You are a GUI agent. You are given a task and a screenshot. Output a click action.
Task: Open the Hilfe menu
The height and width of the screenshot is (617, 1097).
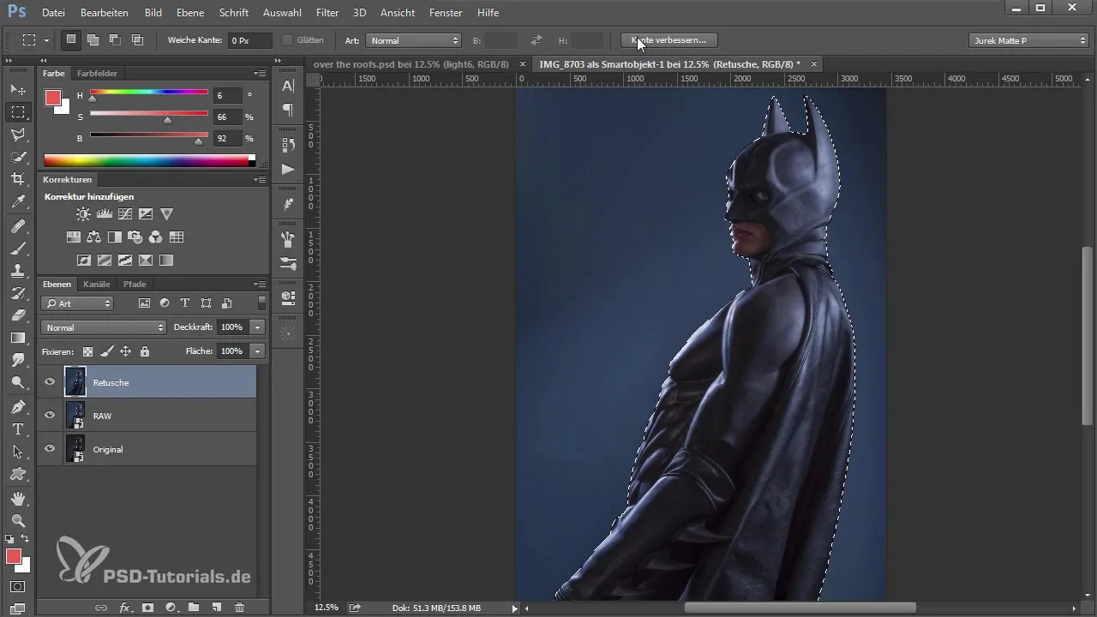[489, 13]
